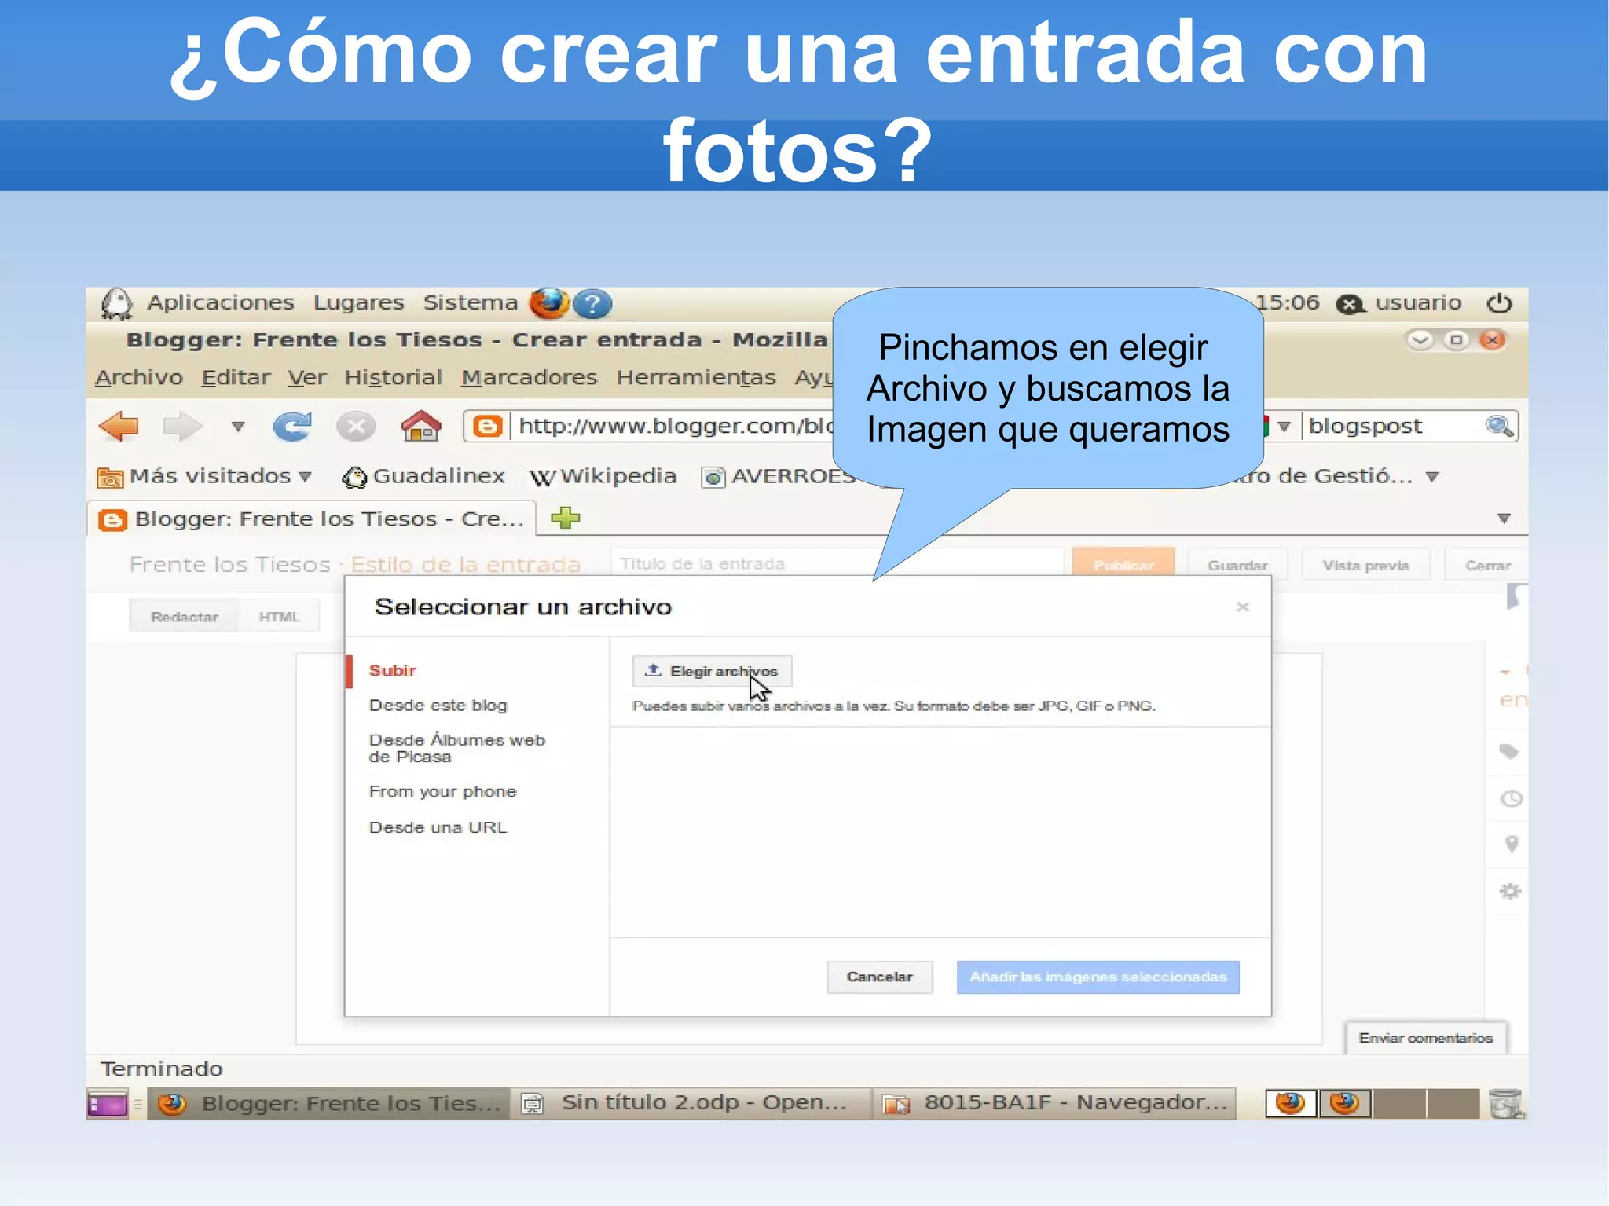
Task: Switch to first workspace in the pager
Action: pos(1291,1104)
